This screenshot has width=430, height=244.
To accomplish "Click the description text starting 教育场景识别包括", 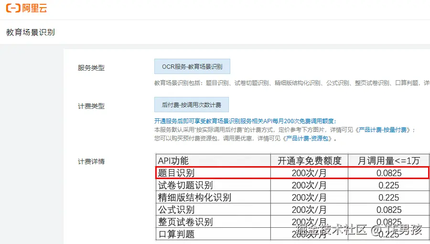I will click(x=292, y=83).
